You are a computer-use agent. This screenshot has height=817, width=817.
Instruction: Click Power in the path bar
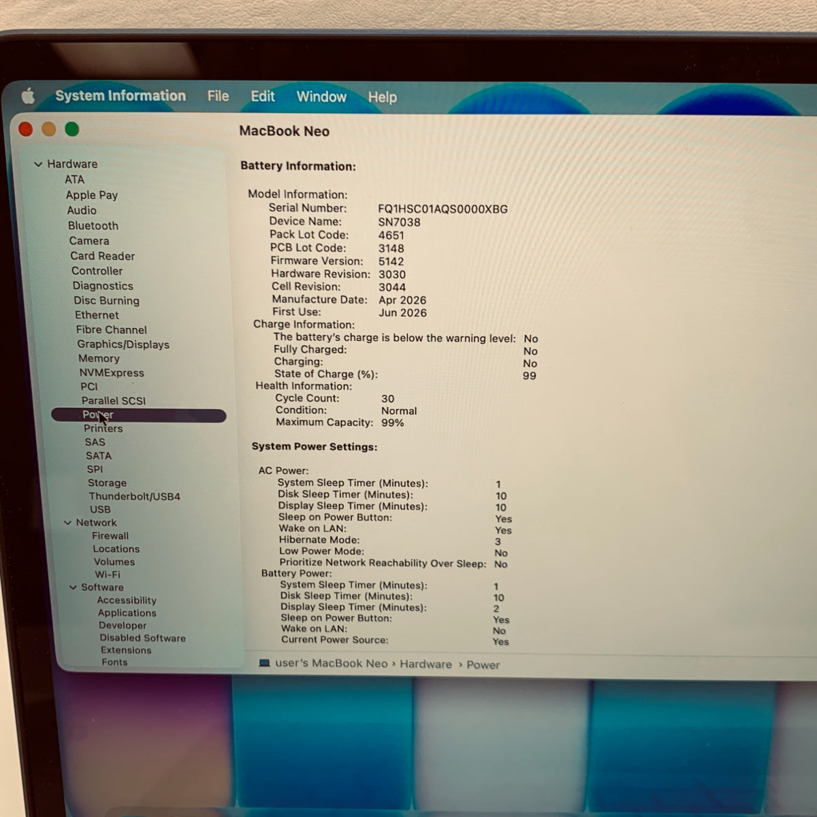[483, 664]
